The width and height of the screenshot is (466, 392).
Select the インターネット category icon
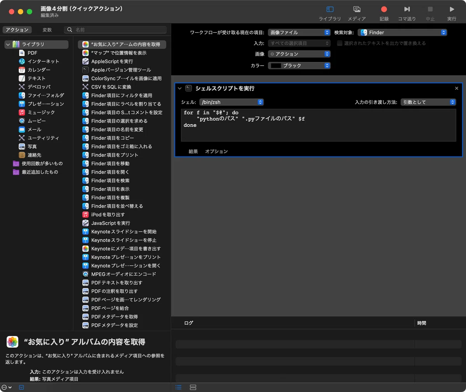[22, 61]
